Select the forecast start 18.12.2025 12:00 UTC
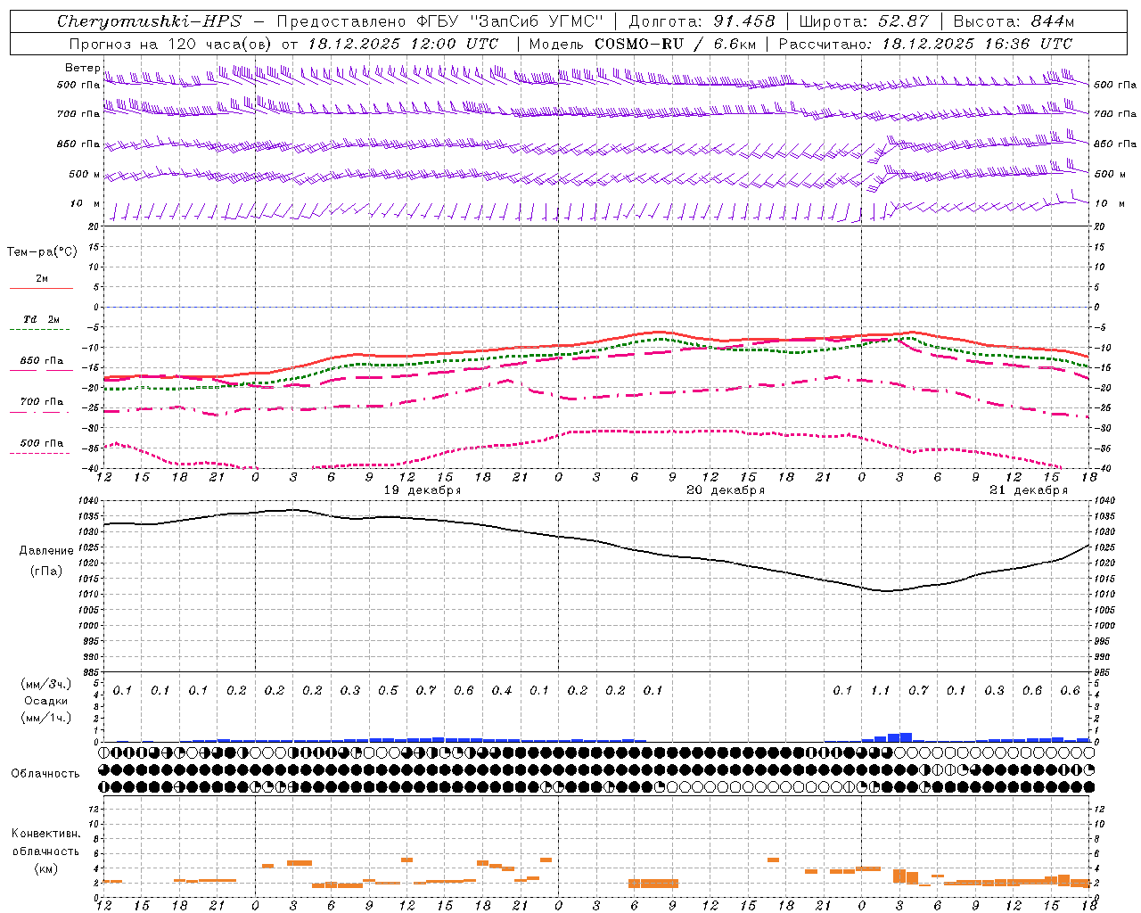 [x=403, y=44]
